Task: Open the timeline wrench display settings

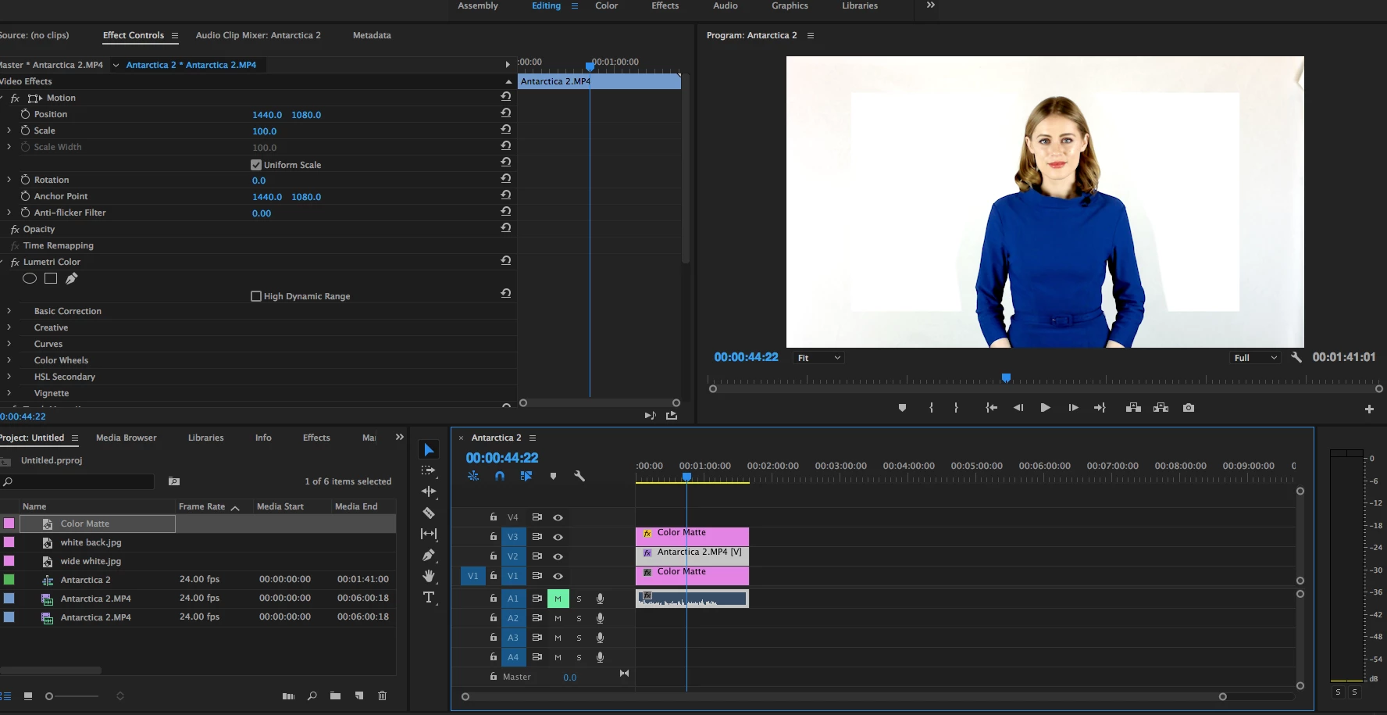Action: pos(579,476)
